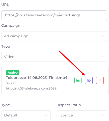Select the Telebreeze_14.08.2023_Final.mp4 file name
109x121 pixels.
coord(37,78)
